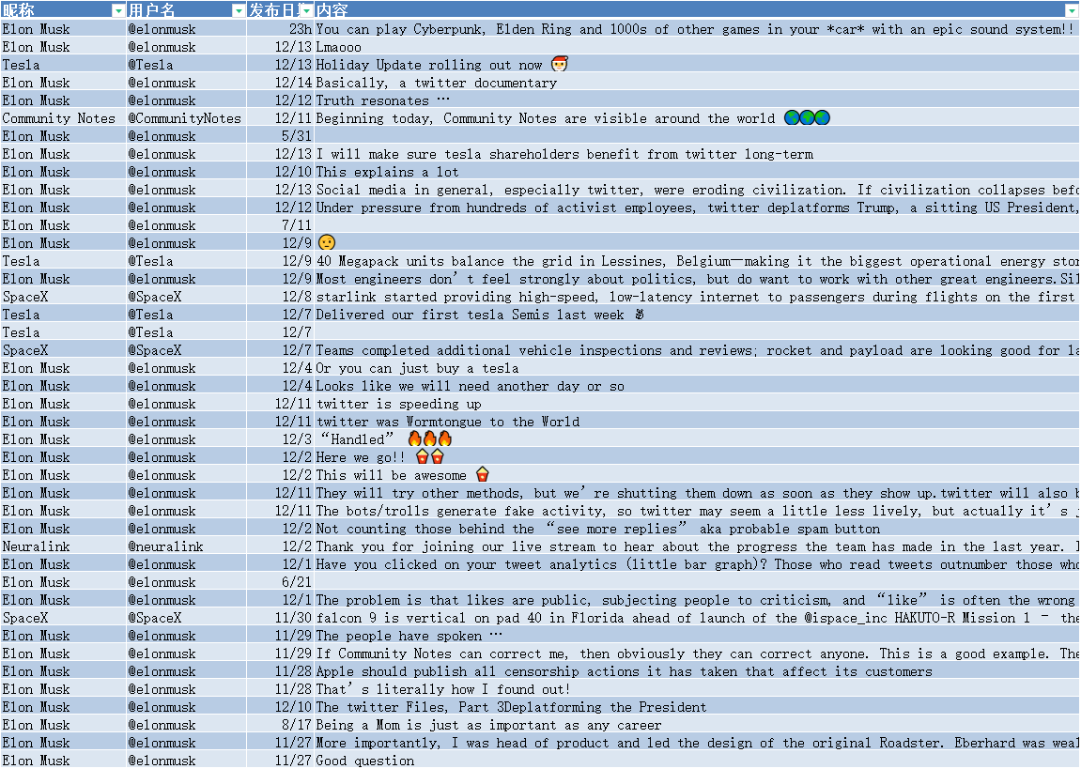Select the date cell showing 23h
This screenshot has width=1081, height=769.
(x=281, y=29)
